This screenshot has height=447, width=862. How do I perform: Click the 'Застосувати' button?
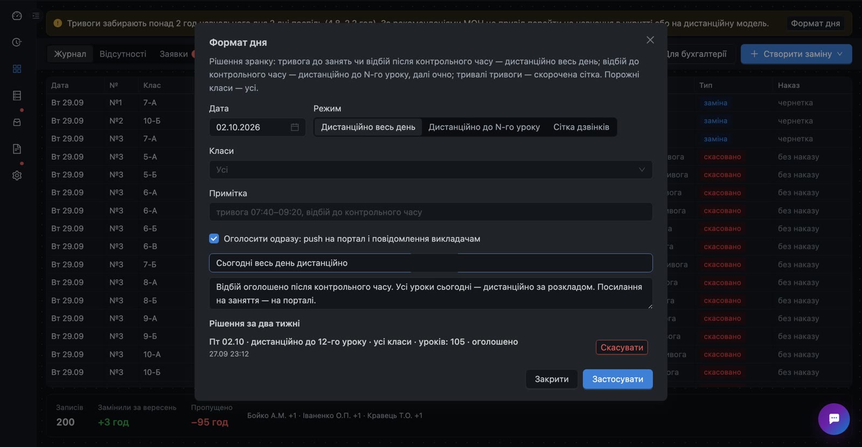tap(617, 379)
